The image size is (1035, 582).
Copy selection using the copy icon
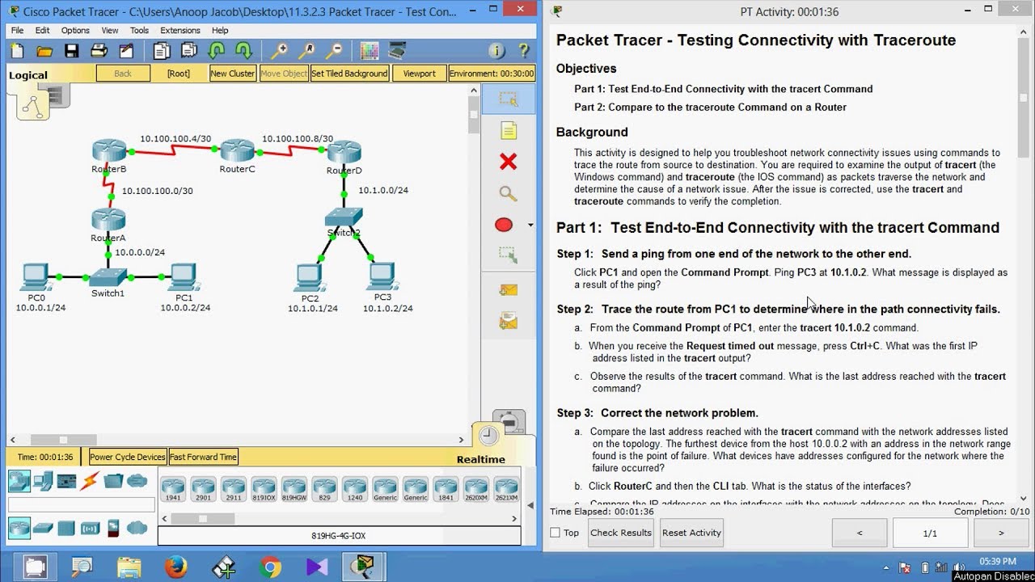tap(162, 52)
